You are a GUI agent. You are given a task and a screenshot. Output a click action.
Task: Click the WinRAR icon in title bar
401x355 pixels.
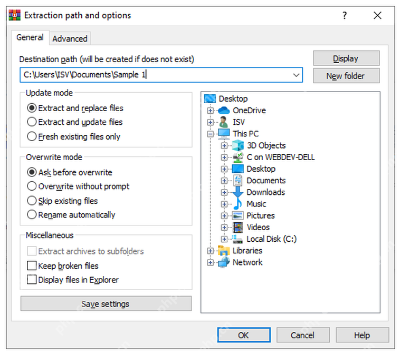[15, 15]
